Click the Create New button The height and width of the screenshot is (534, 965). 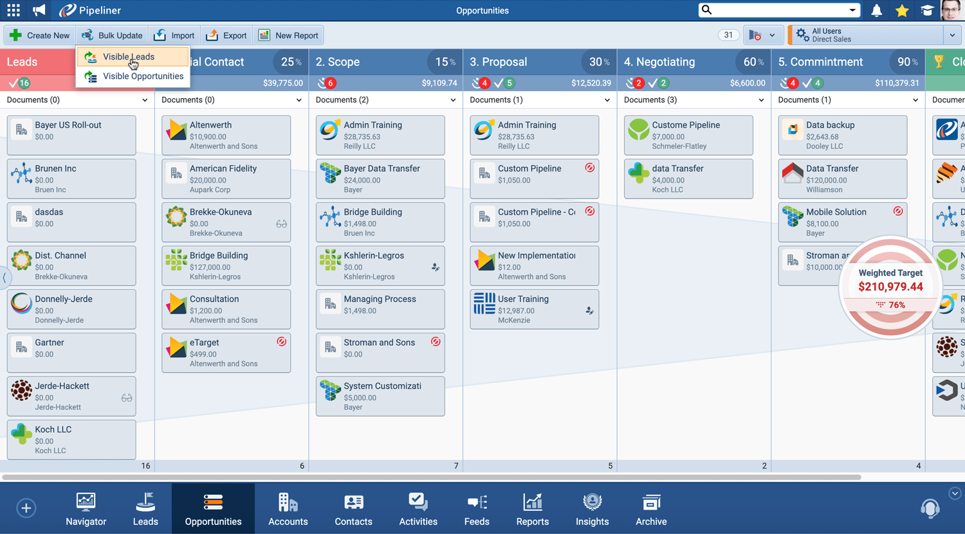click(40, 35)
